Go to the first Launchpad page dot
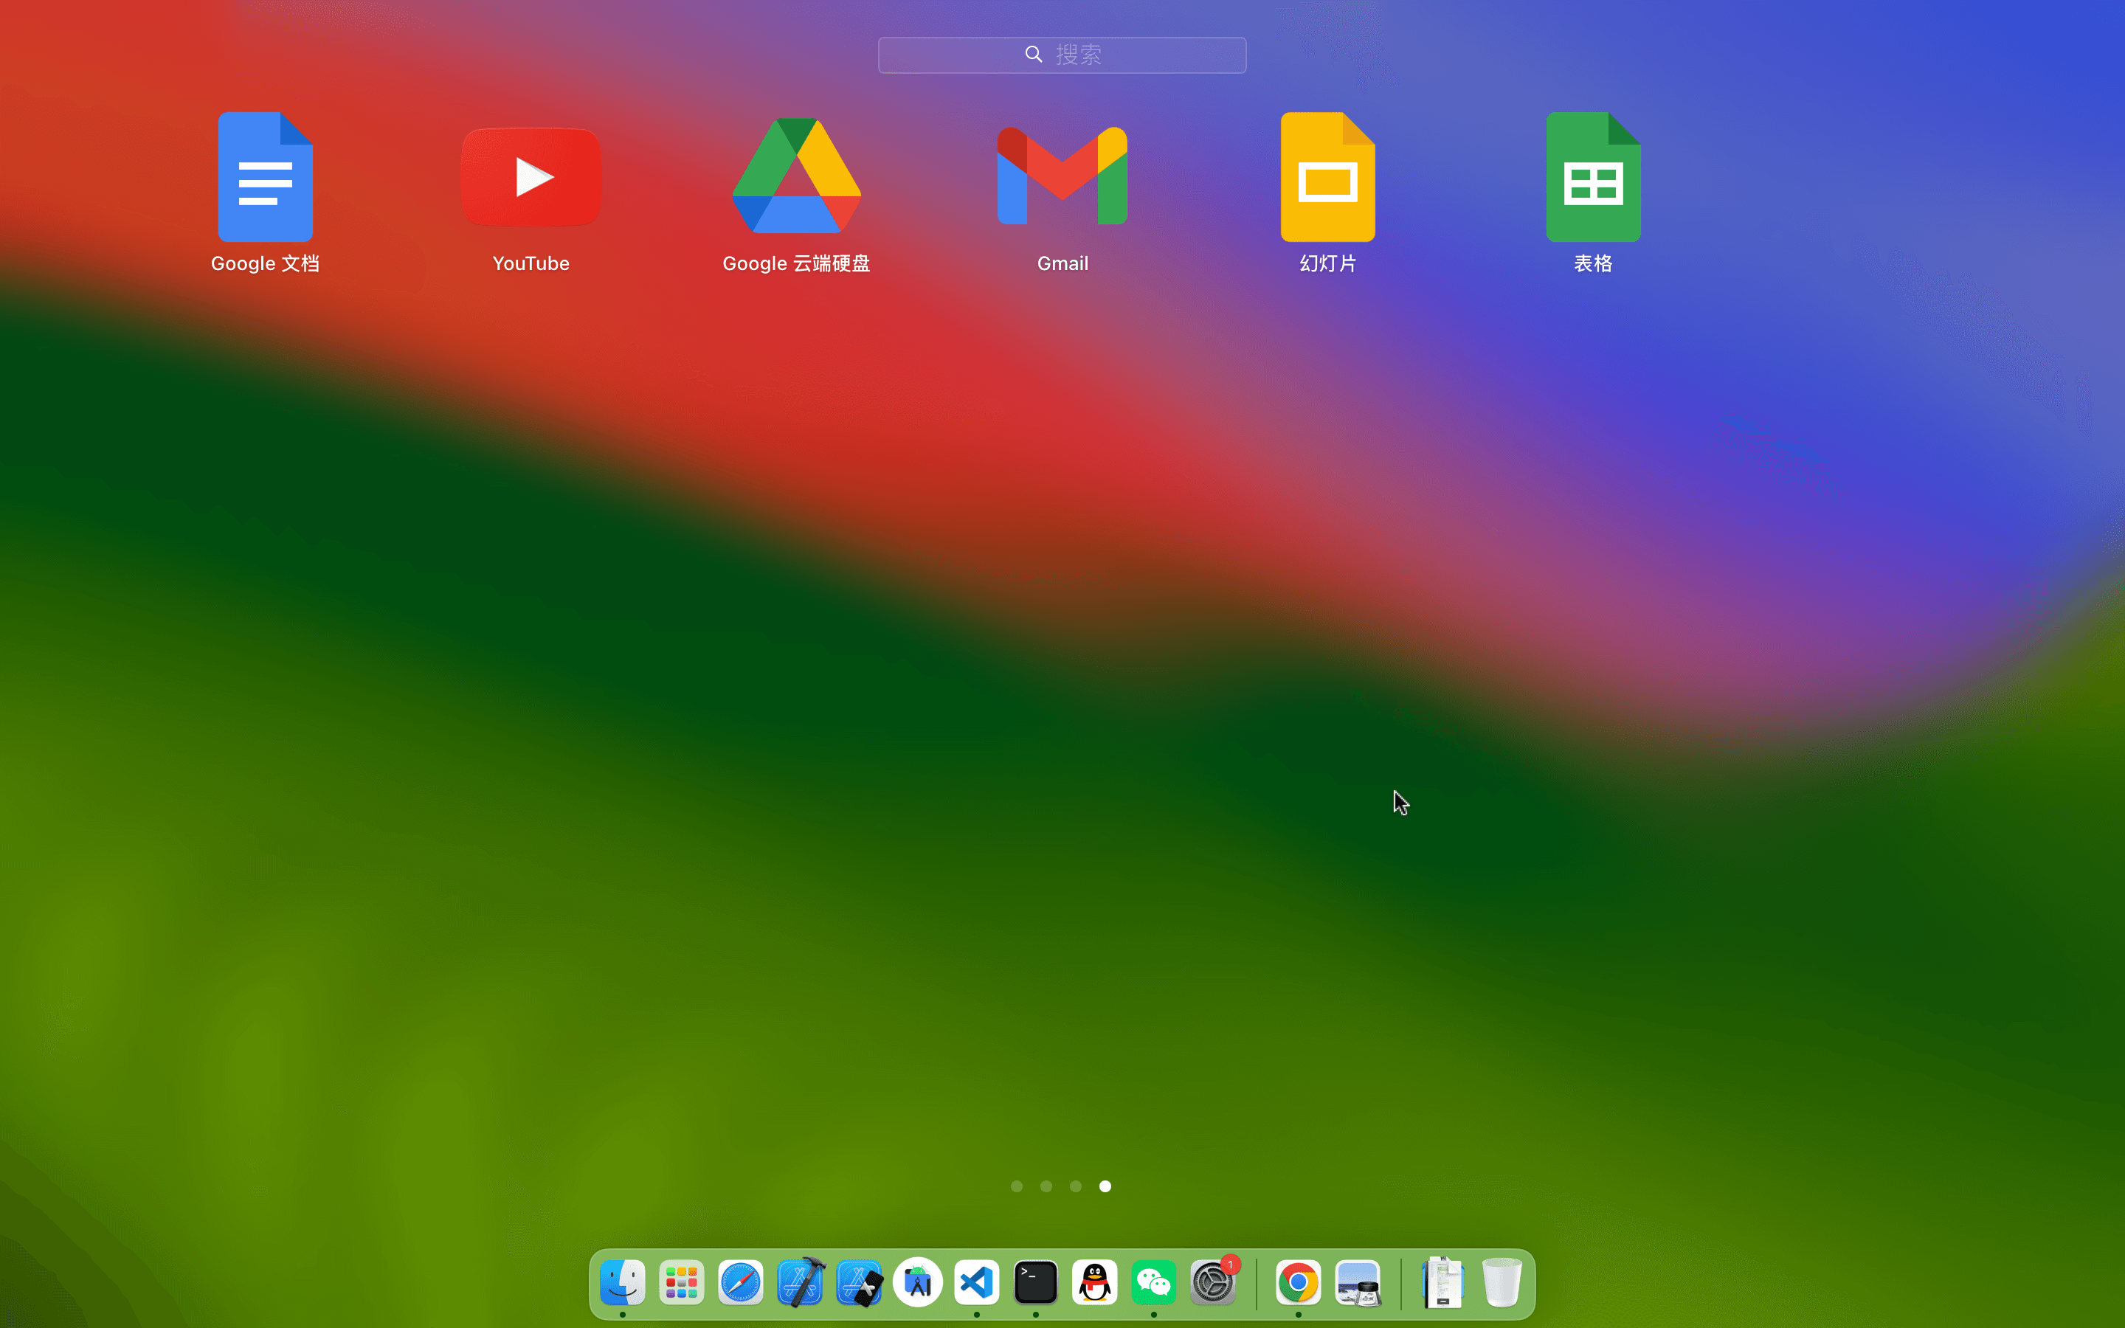This screenshot has height=1328, width=2125. (1017, 1186)
